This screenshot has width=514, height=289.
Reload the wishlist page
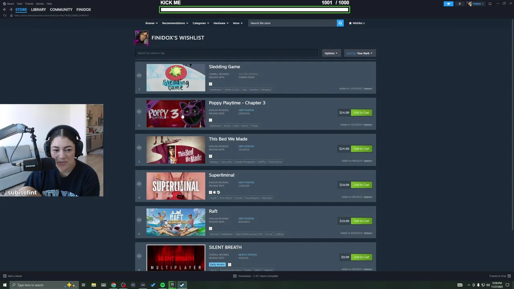(x=5, y=15)
